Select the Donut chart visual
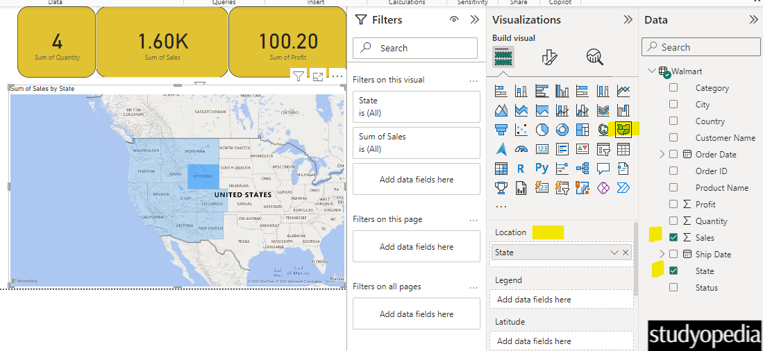This screenshot has height=351, width=763. click(562, 129)
